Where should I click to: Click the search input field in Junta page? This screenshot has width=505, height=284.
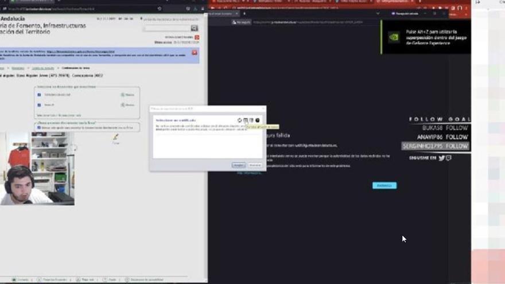167,28
